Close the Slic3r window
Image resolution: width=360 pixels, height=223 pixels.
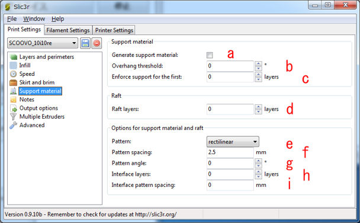tap(345, 5)
